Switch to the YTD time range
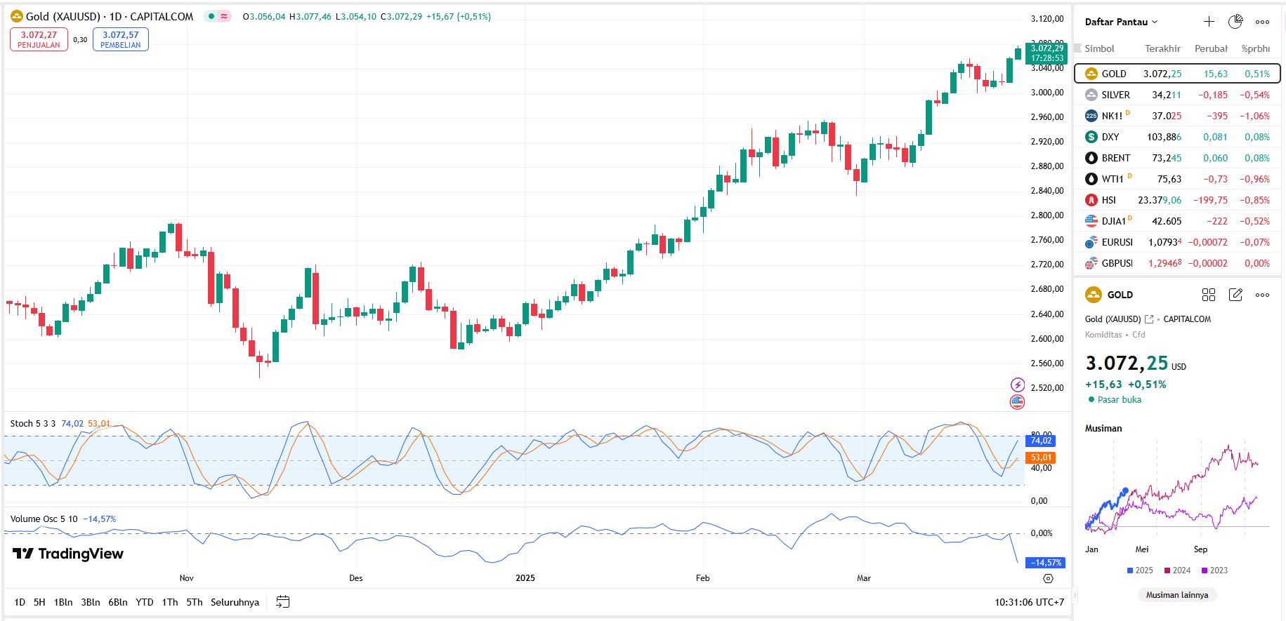The image size is (1286, 621). point(145,602)
